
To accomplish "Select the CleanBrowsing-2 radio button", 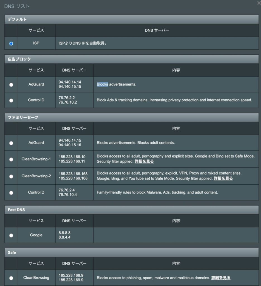I will [11, 177].
